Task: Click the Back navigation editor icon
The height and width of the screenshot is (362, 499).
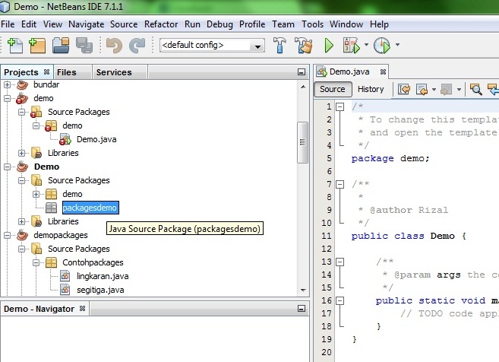Action: pyautogui.click(x=422, y=90)
